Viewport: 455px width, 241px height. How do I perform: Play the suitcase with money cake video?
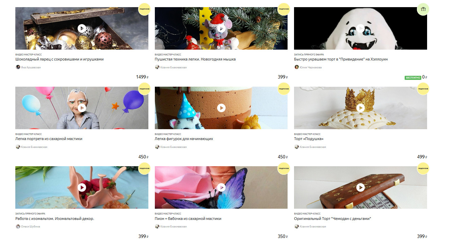pos(360,187)
